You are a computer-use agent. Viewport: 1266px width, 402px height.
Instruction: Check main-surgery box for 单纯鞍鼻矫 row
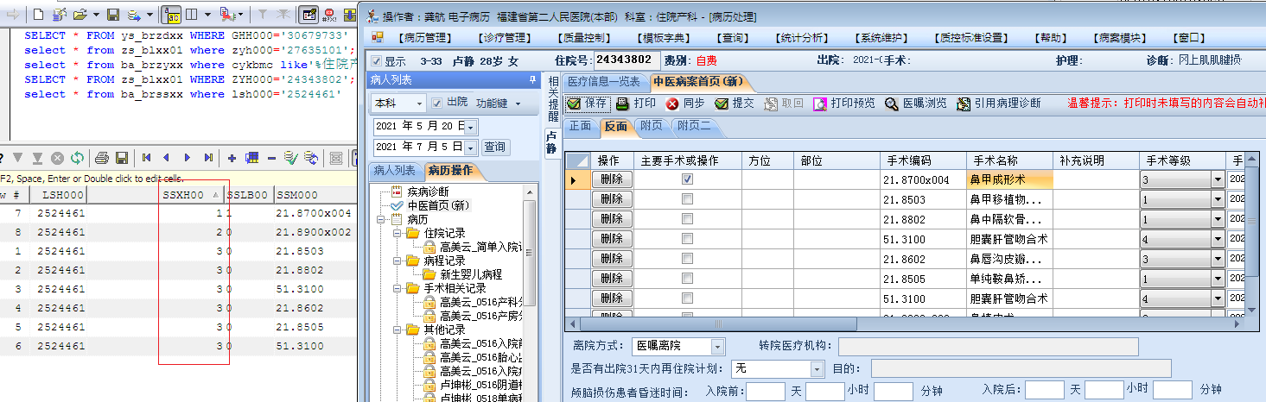[x=687, y=279]
